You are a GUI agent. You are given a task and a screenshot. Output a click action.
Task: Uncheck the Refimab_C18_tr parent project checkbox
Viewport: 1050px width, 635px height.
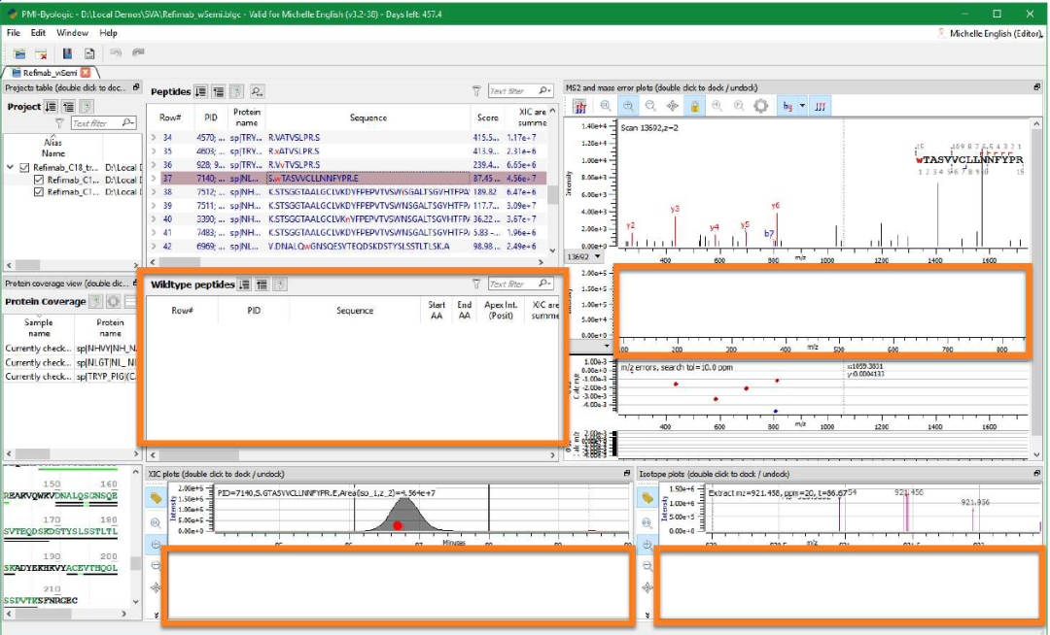24,167
